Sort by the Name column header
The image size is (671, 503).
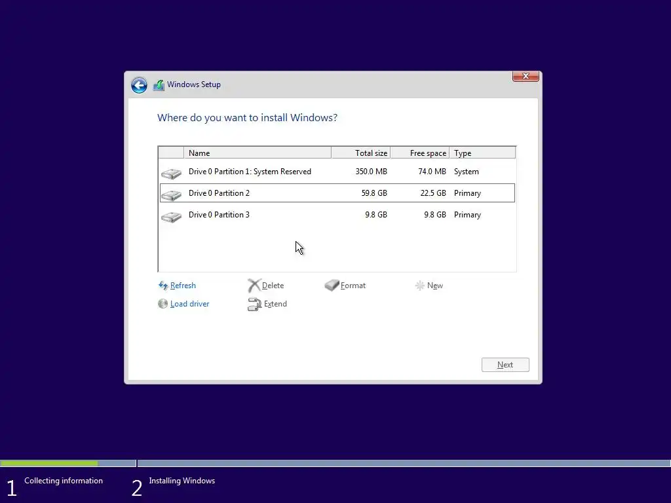click(257, 153)
